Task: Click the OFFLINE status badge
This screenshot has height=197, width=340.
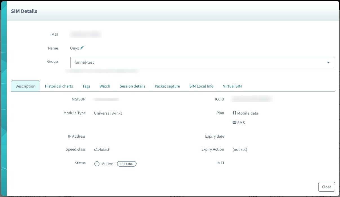Action: click(x=126, y=164)
